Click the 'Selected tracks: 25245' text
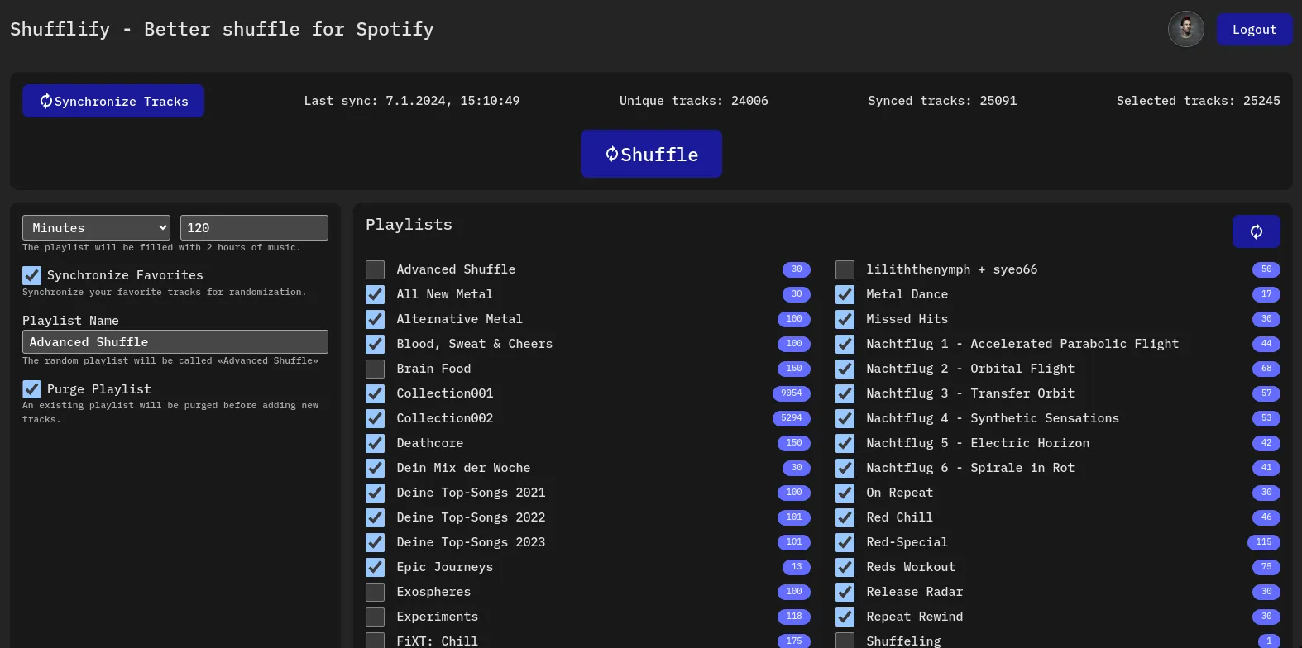 [x=1198, y=101]
